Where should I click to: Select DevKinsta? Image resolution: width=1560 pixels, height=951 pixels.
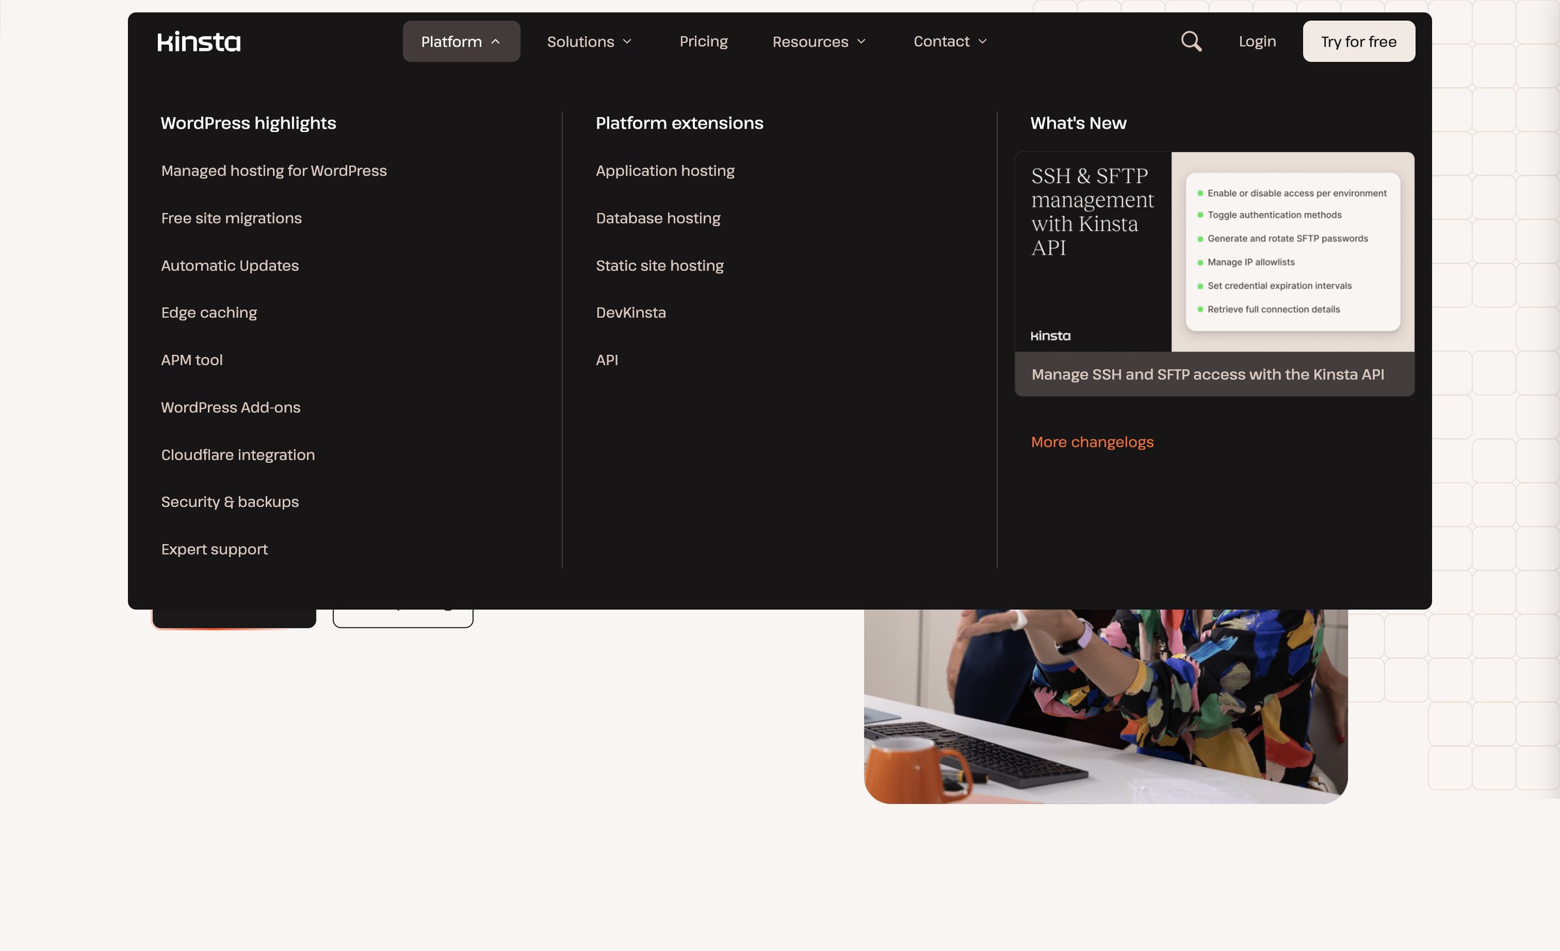click(x=630, y=313)
